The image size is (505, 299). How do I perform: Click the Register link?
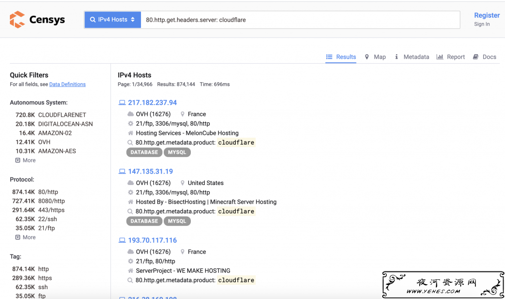(487, 15)
